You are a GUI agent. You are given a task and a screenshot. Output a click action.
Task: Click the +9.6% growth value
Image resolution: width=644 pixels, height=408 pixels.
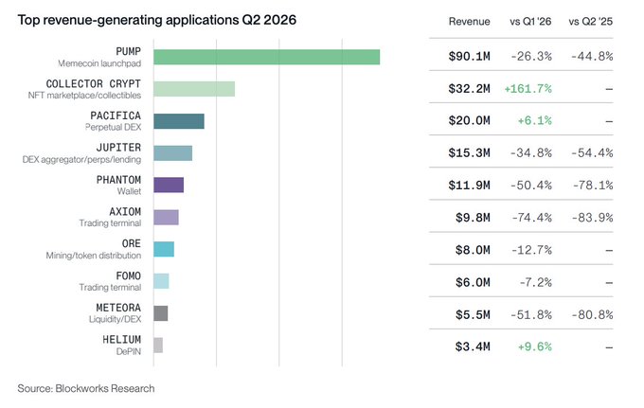(534, 346)
